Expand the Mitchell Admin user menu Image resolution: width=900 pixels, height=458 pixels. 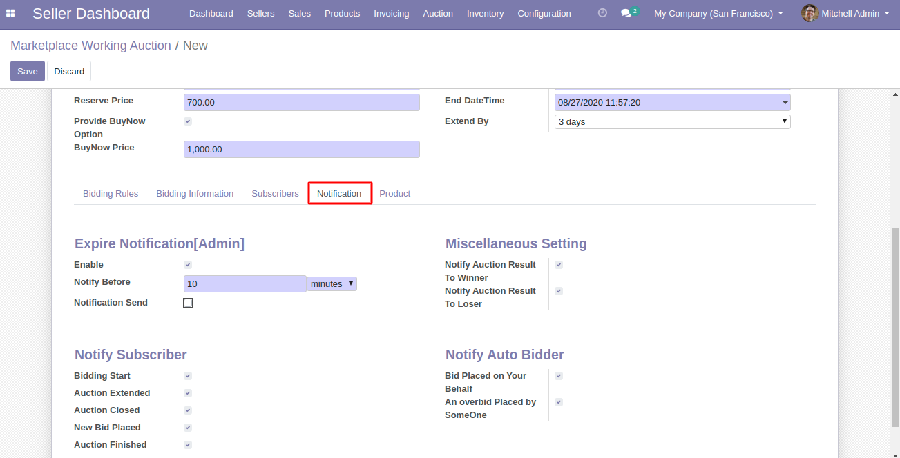pyautogui.click(x=854, y=13)
